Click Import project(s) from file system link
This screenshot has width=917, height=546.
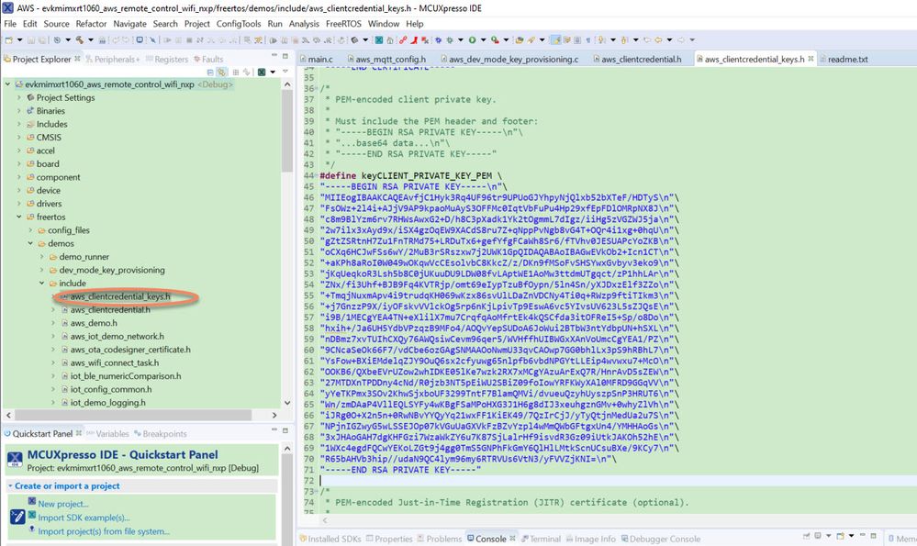(x=104, y=531)
